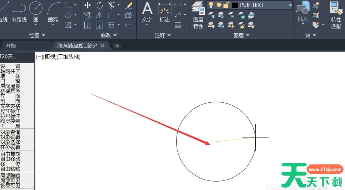Click the layer Unisolate icon
This screenshot has height=190, width=345.
pos(221,25)
